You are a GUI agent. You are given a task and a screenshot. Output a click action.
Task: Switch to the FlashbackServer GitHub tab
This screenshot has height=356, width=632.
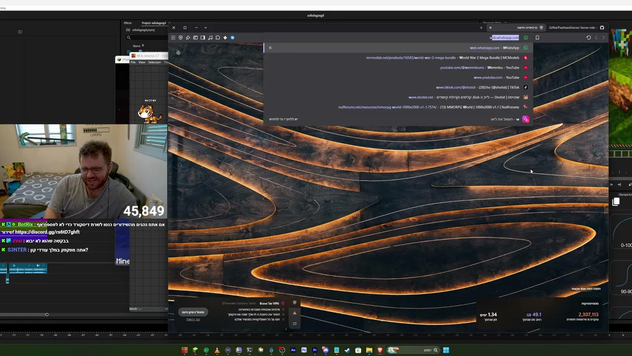[x=576, y=28]
